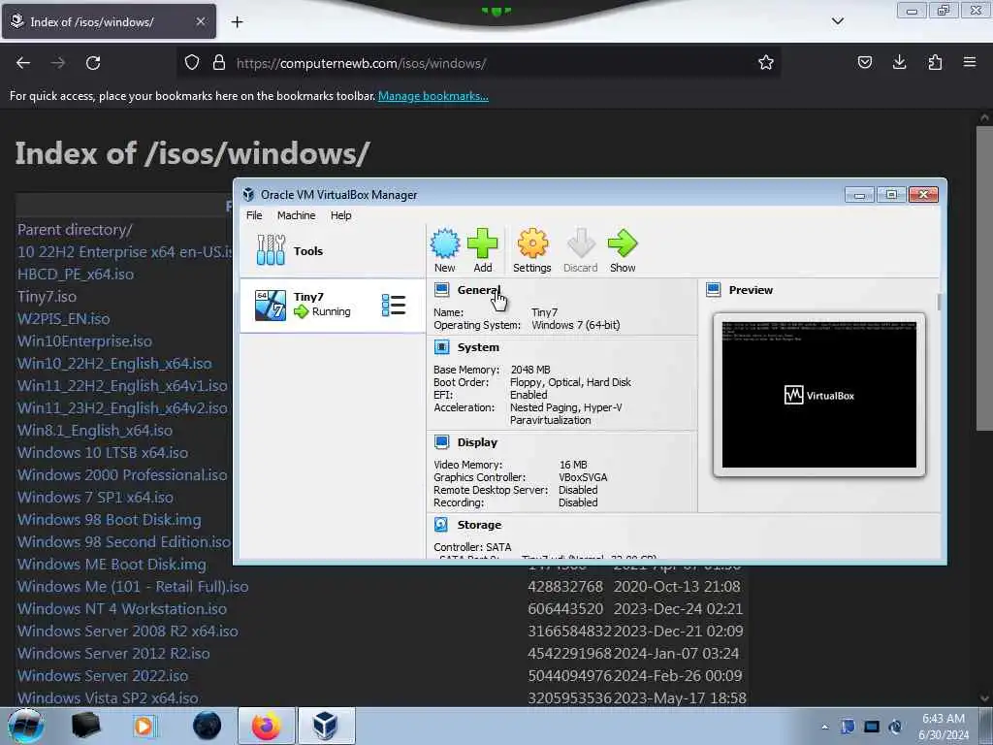This screenshot has height=745, width=993.
Task: Click the network tray icon
Action: click(872, 727)
